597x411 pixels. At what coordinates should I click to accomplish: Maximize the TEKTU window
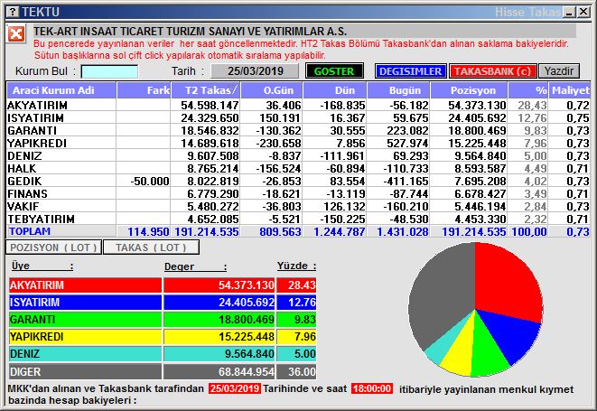point(571,11)
